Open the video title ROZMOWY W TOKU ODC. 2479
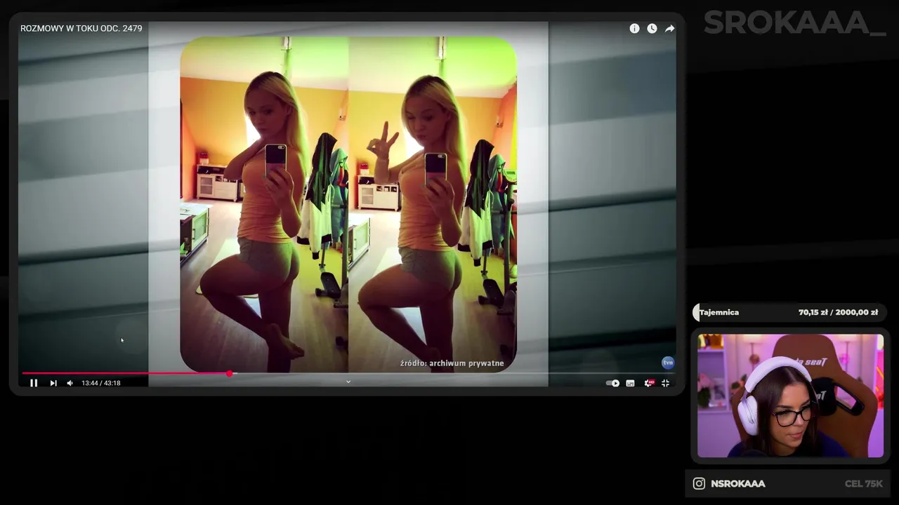 coord(81,29)
